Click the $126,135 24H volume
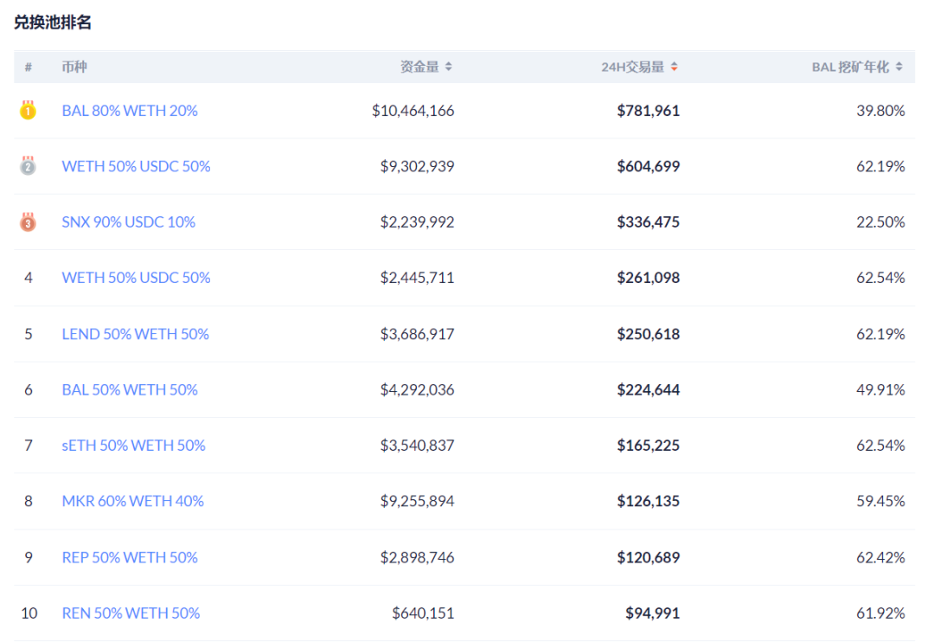 coord(648,501)
